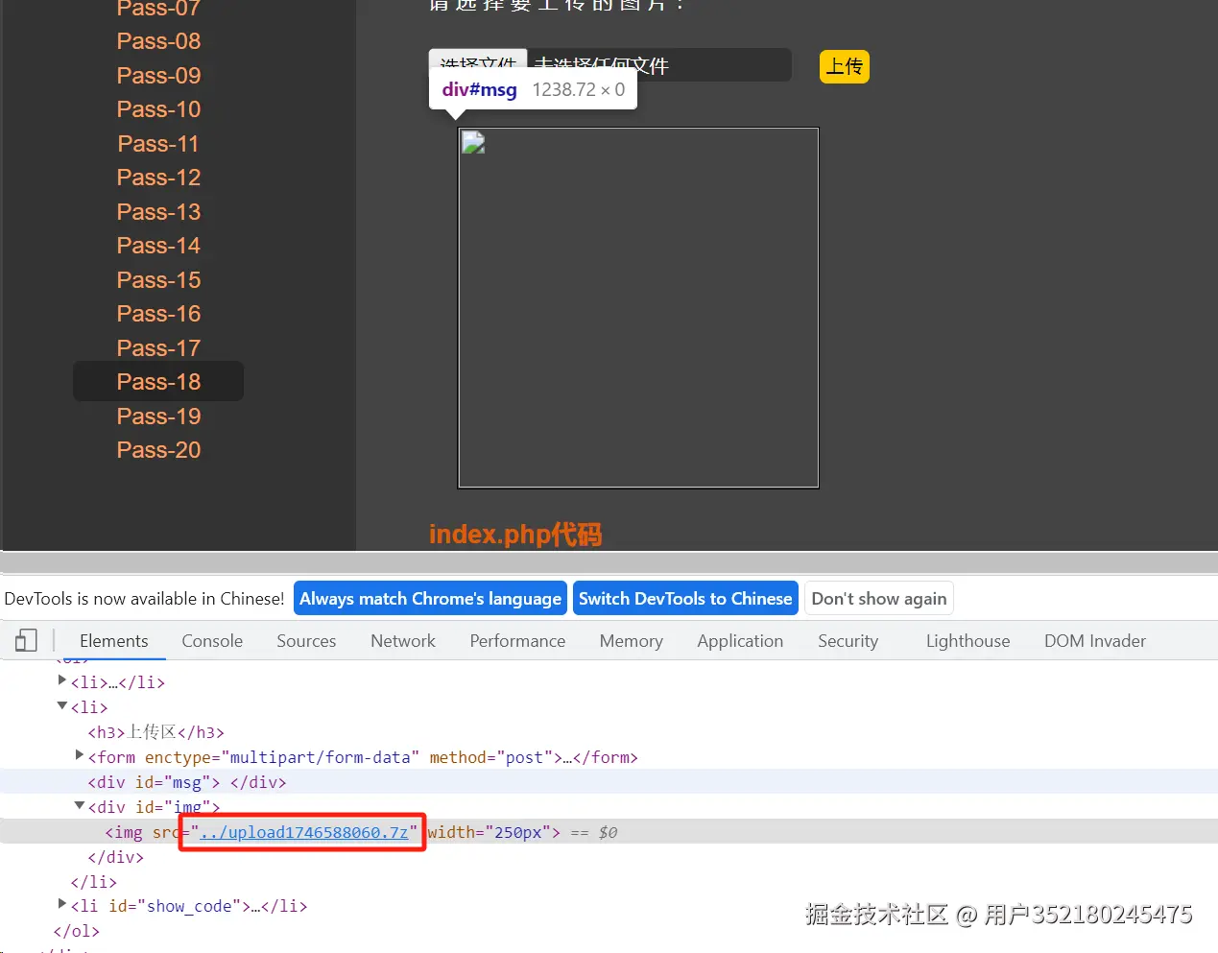Open the DOM Invader tab
1218x953 pixels.
[x=1095, y=641]
